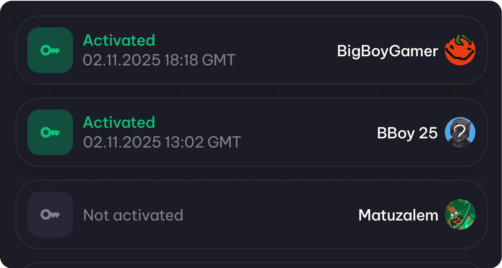Click the green key icon in BBoy 25's row

click(x=50, y=132)
